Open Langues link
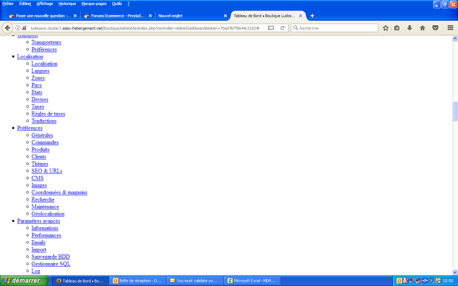The width and height of the screenshot is (458, 286). [x=40, y=71]
